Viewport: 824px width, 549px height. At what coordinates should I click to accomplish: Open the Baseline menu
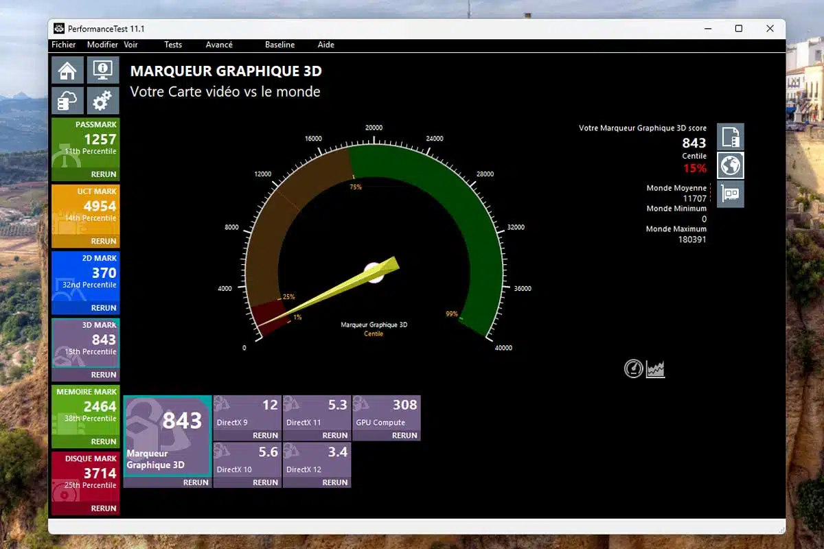coord(279,45)
